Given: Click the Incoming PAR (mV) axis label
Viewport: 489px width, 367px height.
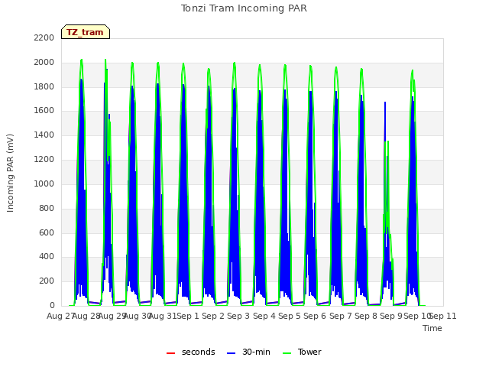Looking at the screenshot, I should point(10,173).
